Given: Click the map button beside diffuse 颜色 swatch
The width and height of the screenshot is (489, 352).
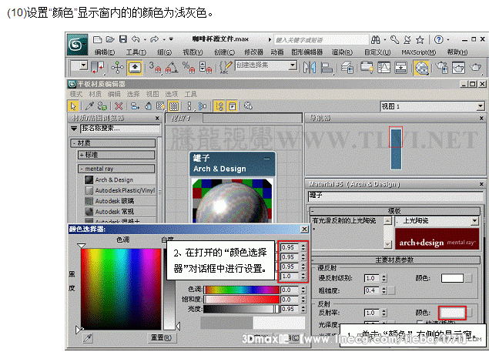Looking at the screenshot, I should point(468,278).
